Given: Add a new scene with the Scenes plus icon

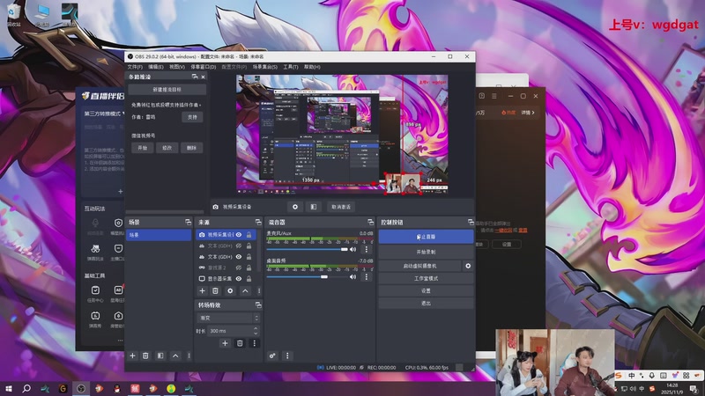Looking at the screenshot, I should pos(133,356).
